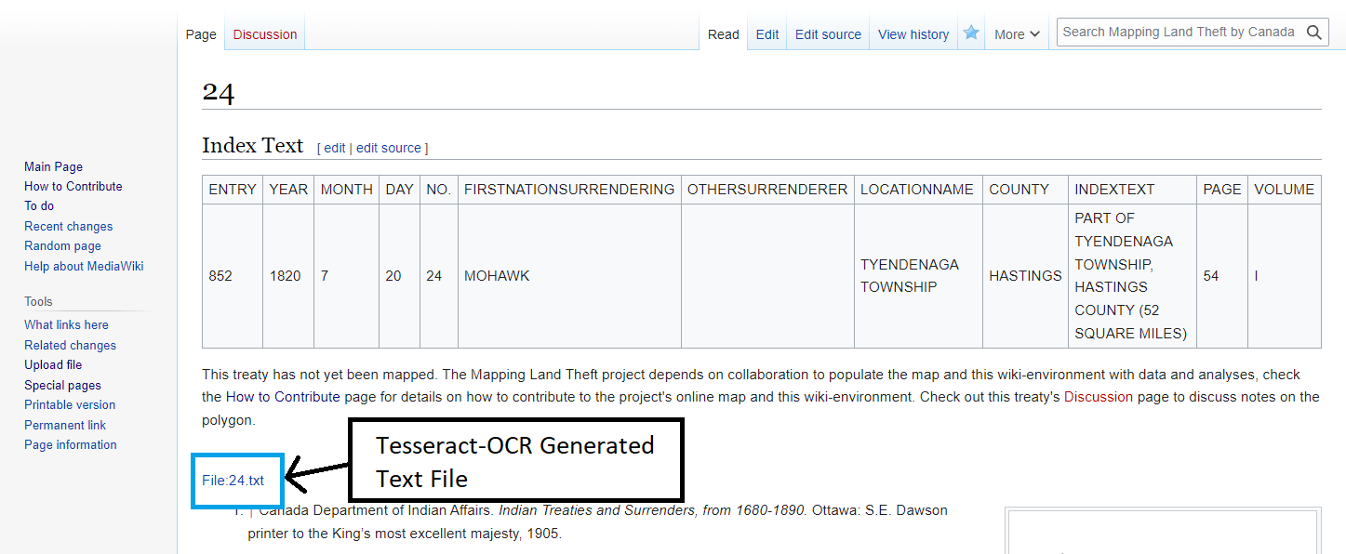Click the FIRSTNATIONSURRENDERING column header
Viewport: 1346px width, 554px height.
coord(569,190)
